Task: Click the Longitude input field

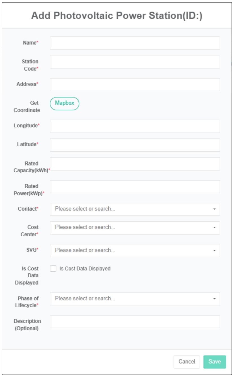Action: tap(135, 126)
